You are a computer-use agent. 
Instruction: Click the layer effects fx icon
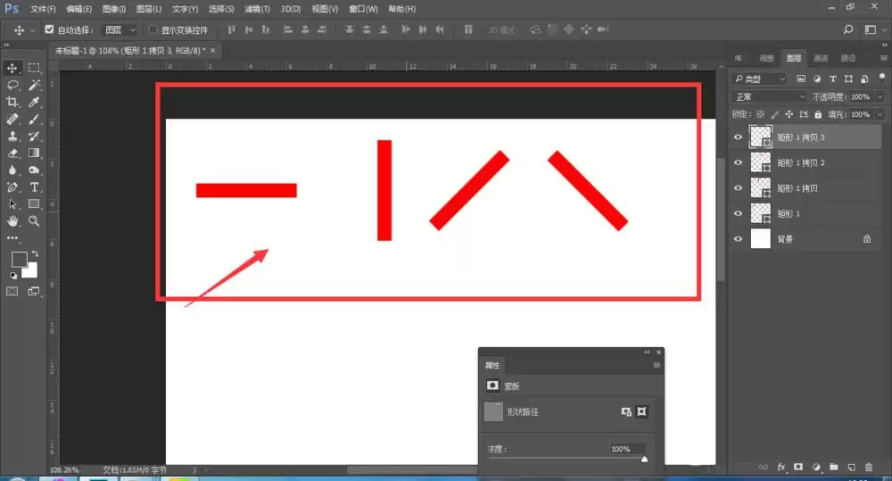click(781, 467)
